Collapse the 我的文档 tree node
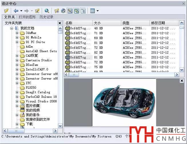The height and width of the screenshot is (144, 187). tap(12, 28)
